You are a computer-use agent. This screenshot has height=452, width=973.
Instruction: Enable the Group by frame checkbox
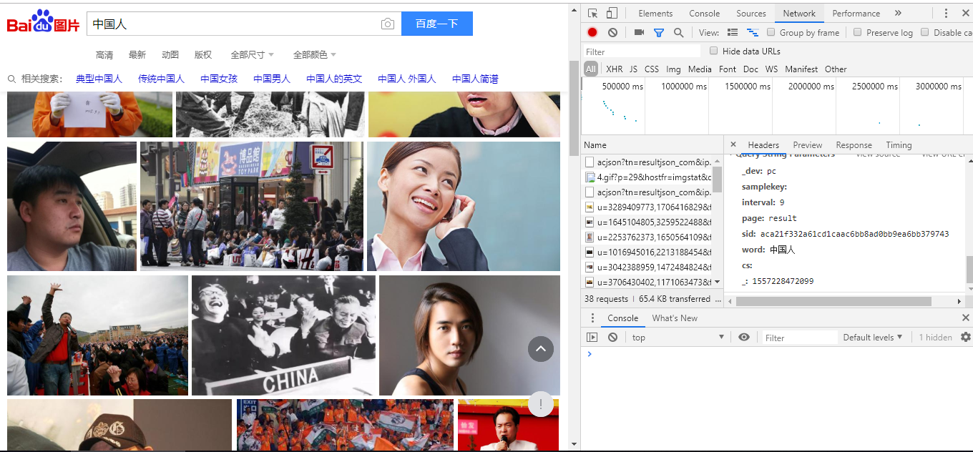[770, 31]
